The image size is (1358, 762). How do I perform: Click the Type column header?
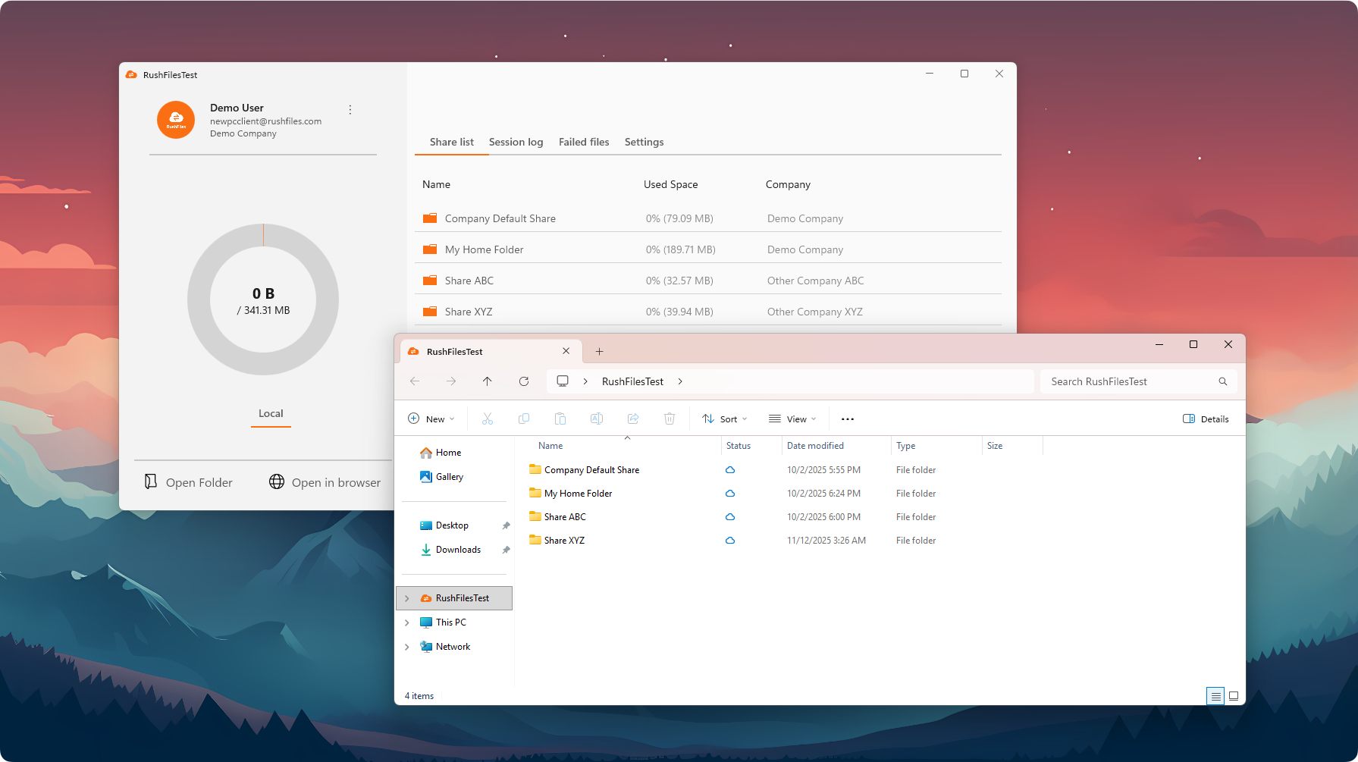906,446
